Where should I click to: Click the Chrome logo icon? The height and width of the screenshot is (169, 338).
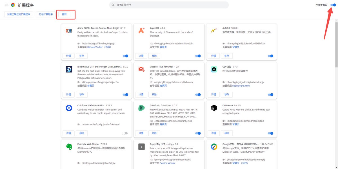[x=13, y=5]
